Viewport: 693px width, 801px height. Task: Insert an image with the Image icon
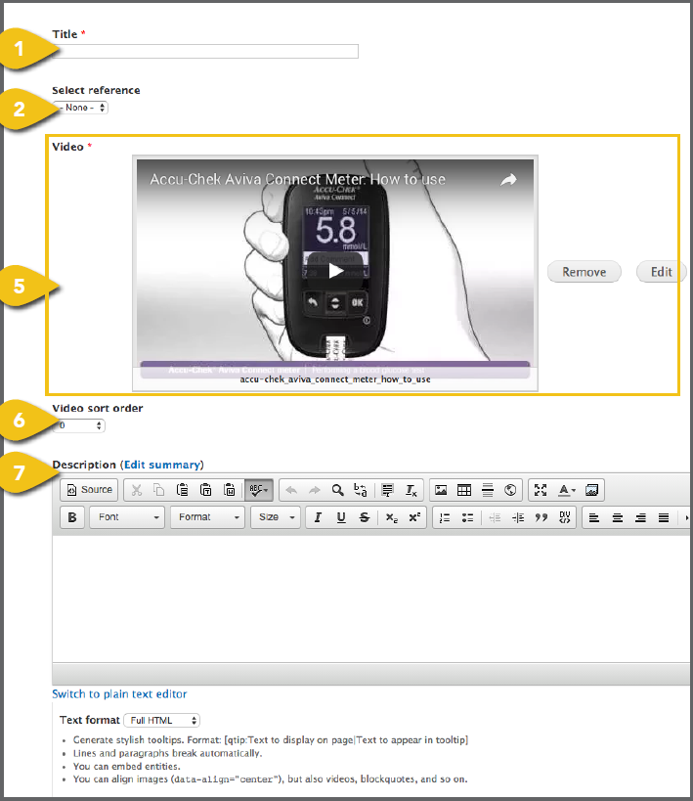pos(441,490)
